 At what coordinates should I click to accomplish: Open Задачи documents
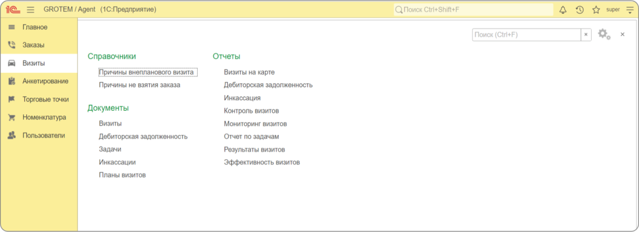pos(110,149)
